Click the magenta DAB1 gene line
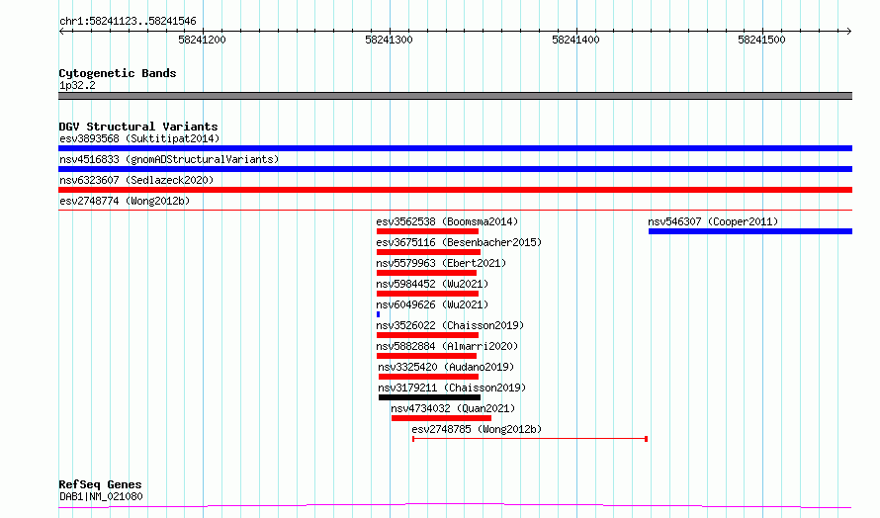 pyautogui.click(x=455, y=506)
